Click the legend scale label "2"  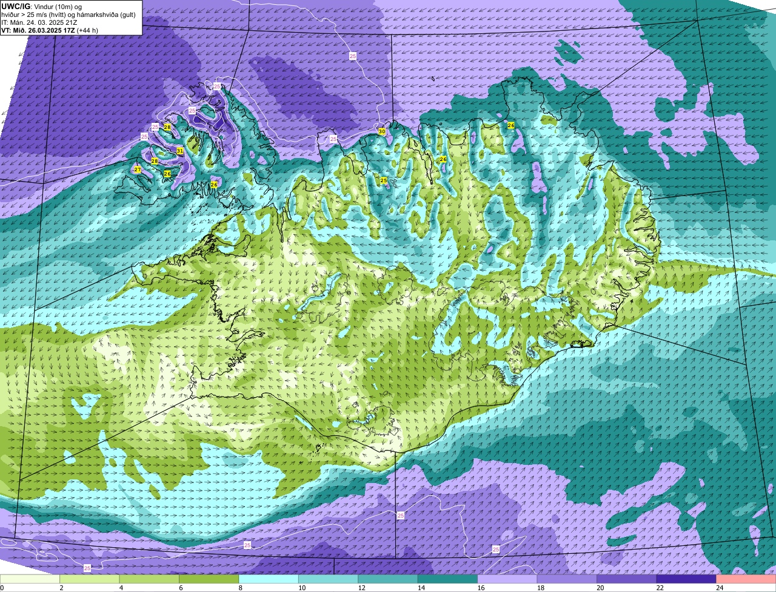click(x=62, y=587)
